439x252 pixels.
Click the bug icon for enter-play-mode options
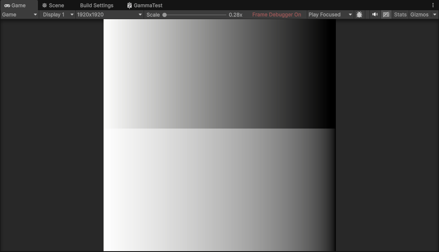click(x=359, y=14)
